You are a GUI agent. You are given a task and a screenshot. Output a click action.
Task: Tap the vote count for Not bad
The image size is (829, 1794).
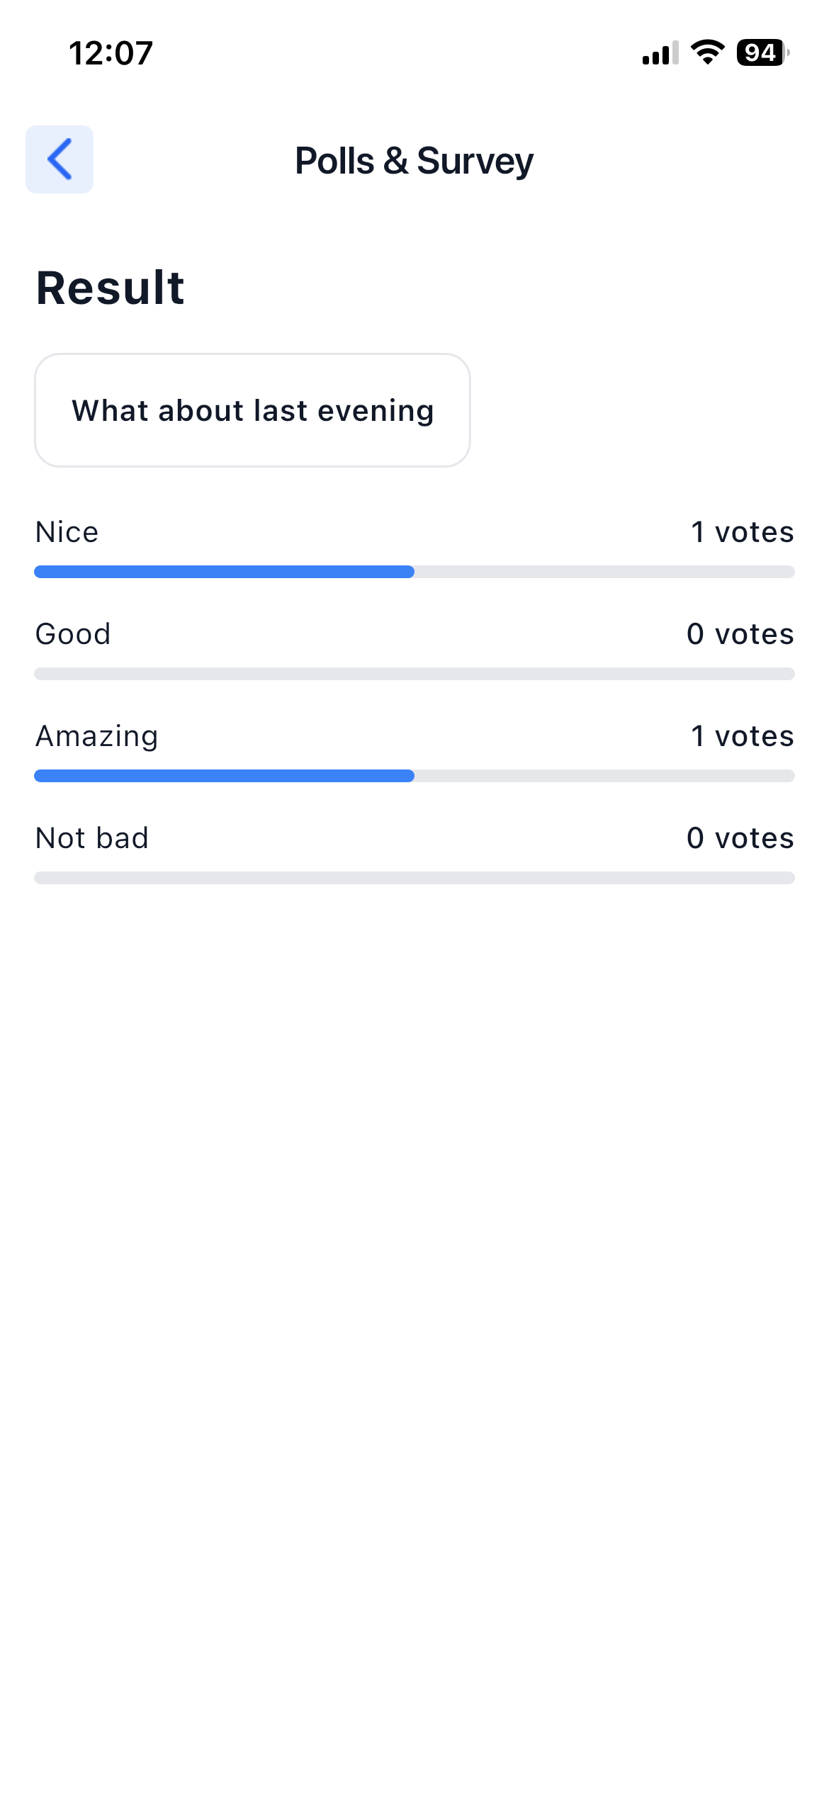click(x=740, y=838)
